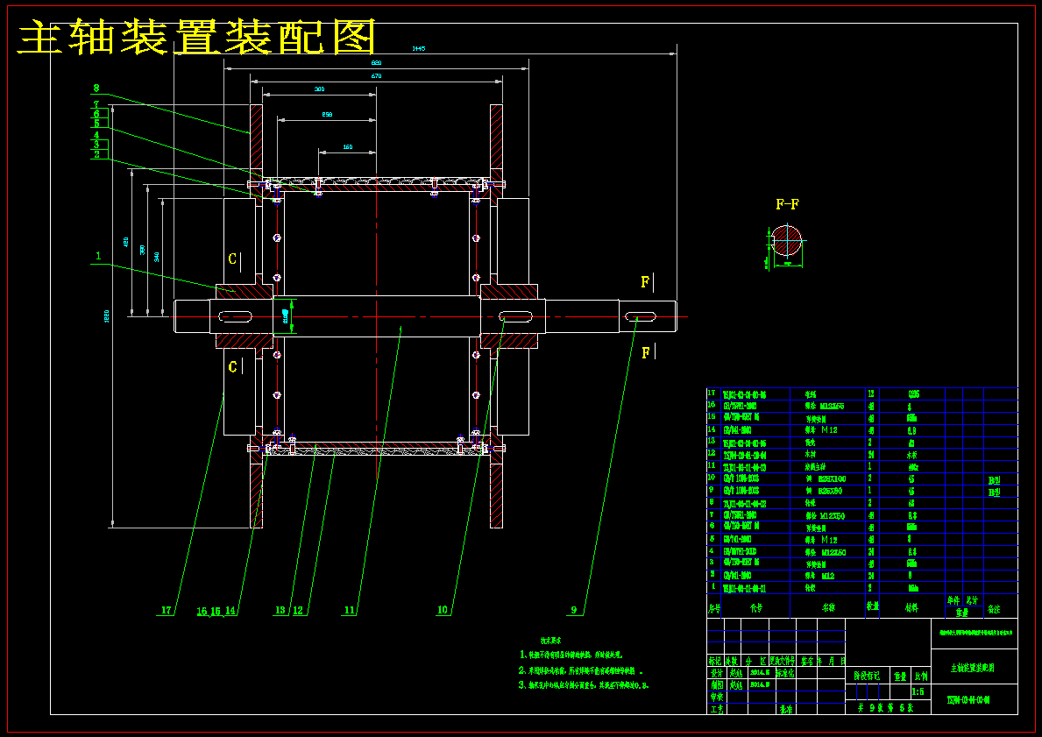The width and height of the screenshot is (1042, 737).
Task: Click the 阶段标记 cell in the title block
Action: 868,676
